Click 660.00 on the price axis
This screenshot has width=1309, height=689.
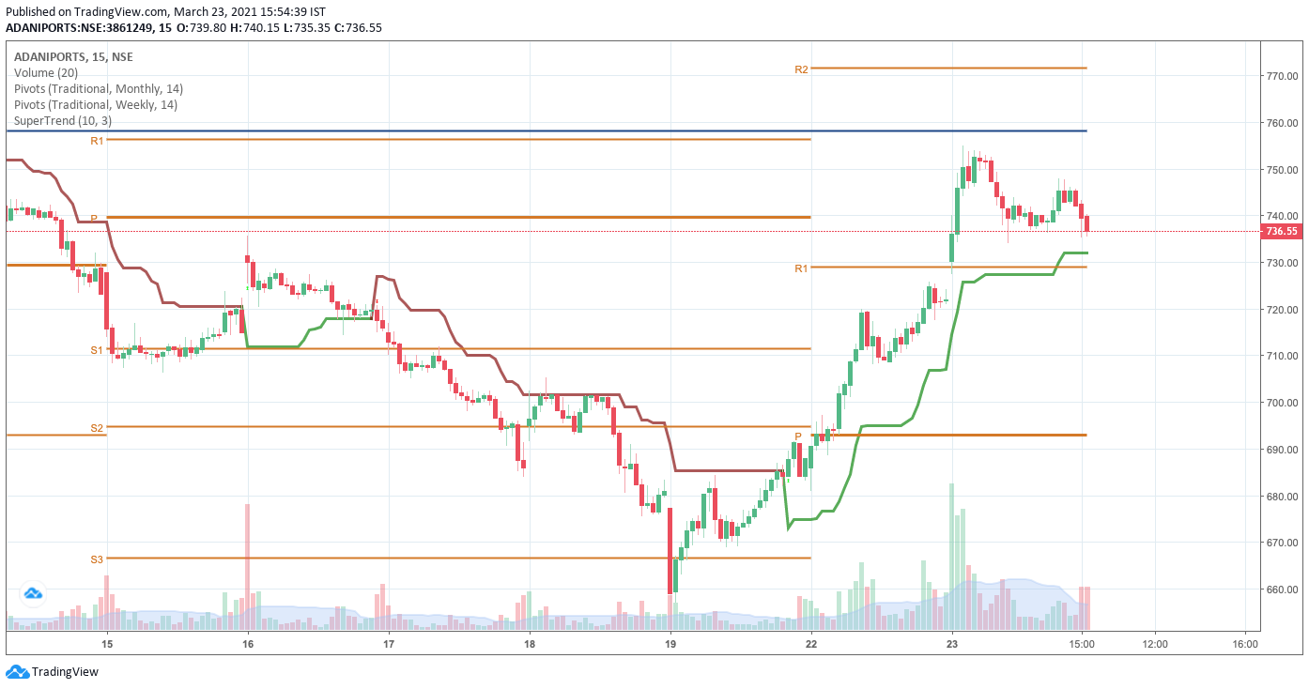[1282, 589]
